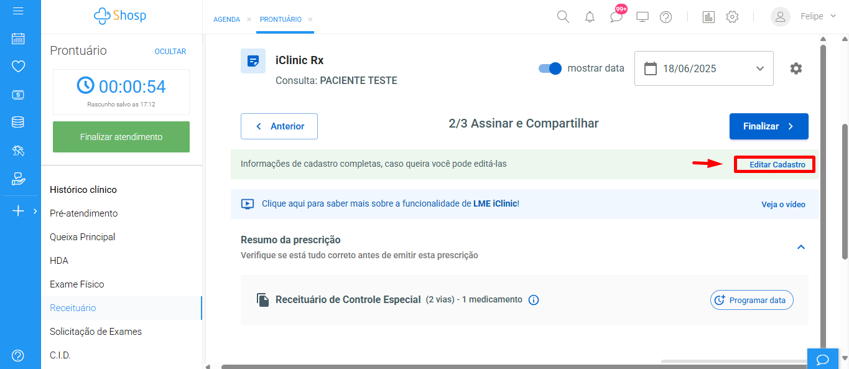Open the handshake icon in the sidebar
The height and width of the screenshot is (369, 849).
click(x=18, y=151)
